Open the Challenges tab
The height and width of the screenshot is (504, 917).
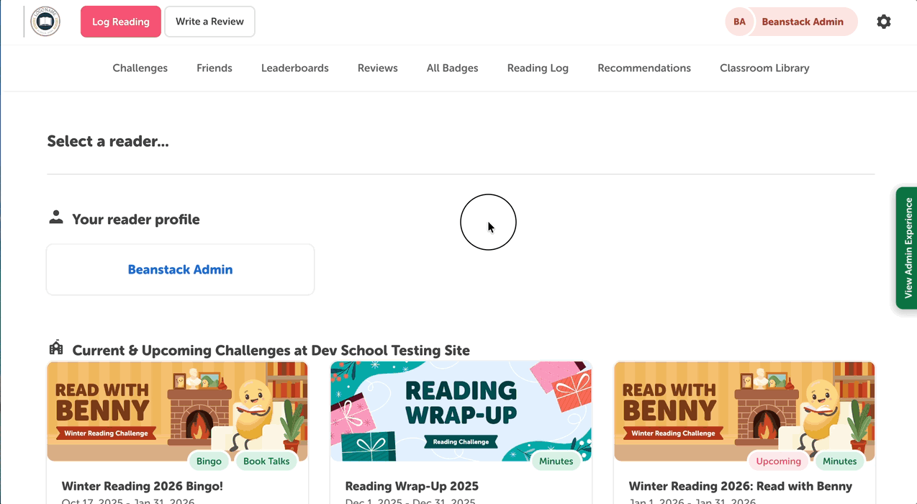coord(140,68)
